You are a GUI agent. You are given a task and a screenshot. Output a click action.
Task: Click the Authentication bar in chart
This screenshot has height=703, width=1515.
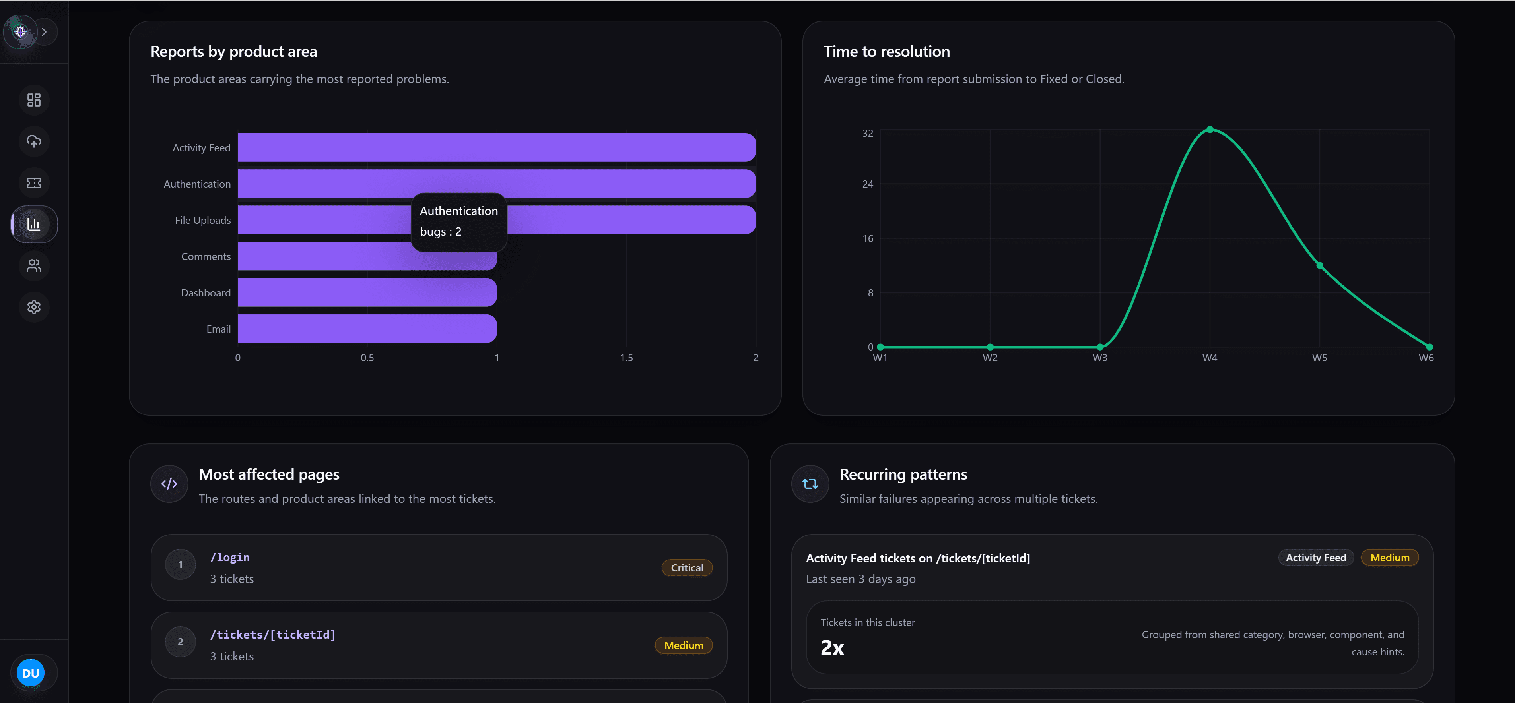tap(496, 183)
